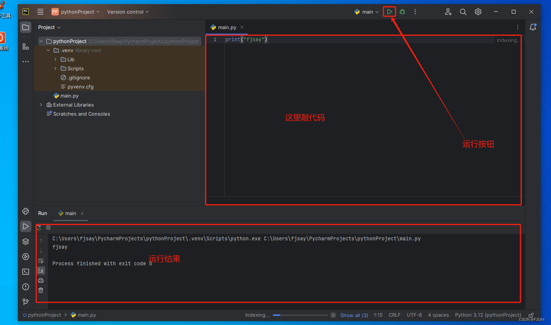Toggle soft-wrap in Run console
Image resolution: width=551 pixels, height=325 pixels.
(x=41, y=261)
